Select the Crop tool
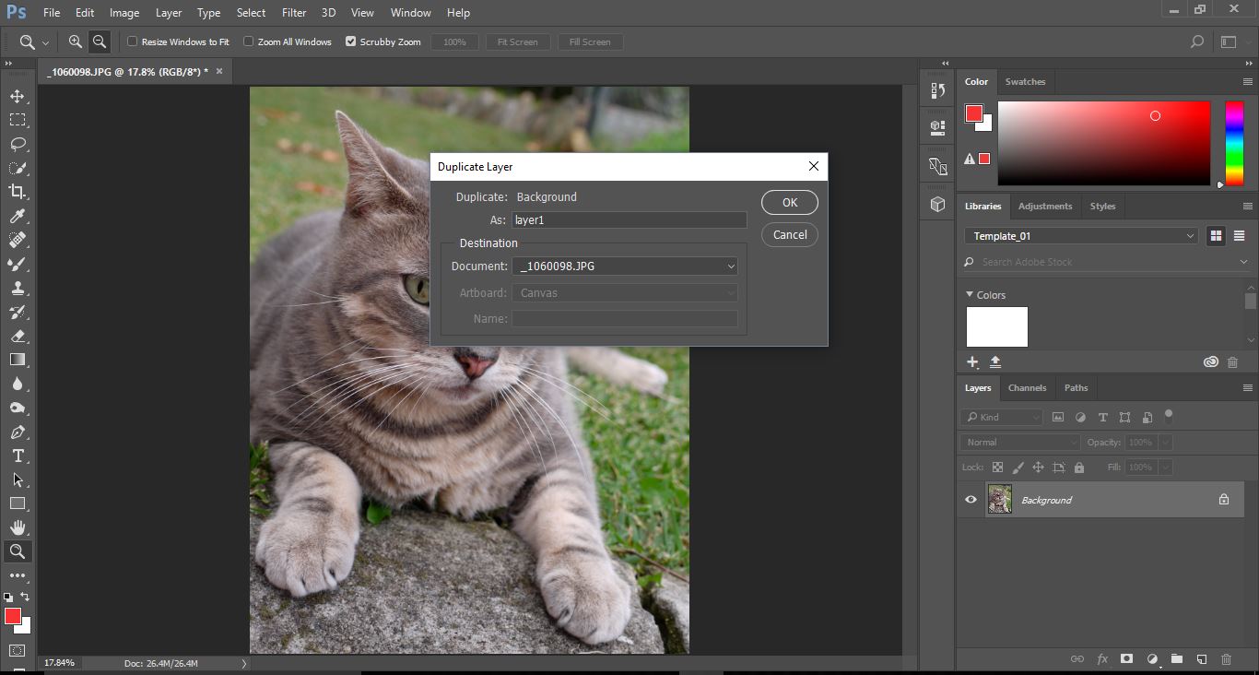 (18, 192)
